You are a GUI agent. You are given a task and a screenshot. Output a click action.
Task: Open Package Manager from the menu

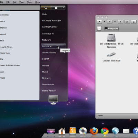(x=51, y=21)
